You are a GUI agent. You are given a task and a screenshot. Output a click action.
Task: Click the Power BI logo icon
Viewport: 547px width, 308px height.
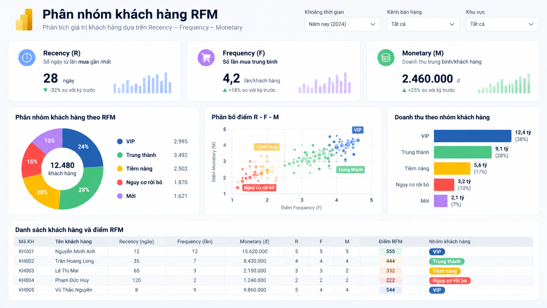24,20
